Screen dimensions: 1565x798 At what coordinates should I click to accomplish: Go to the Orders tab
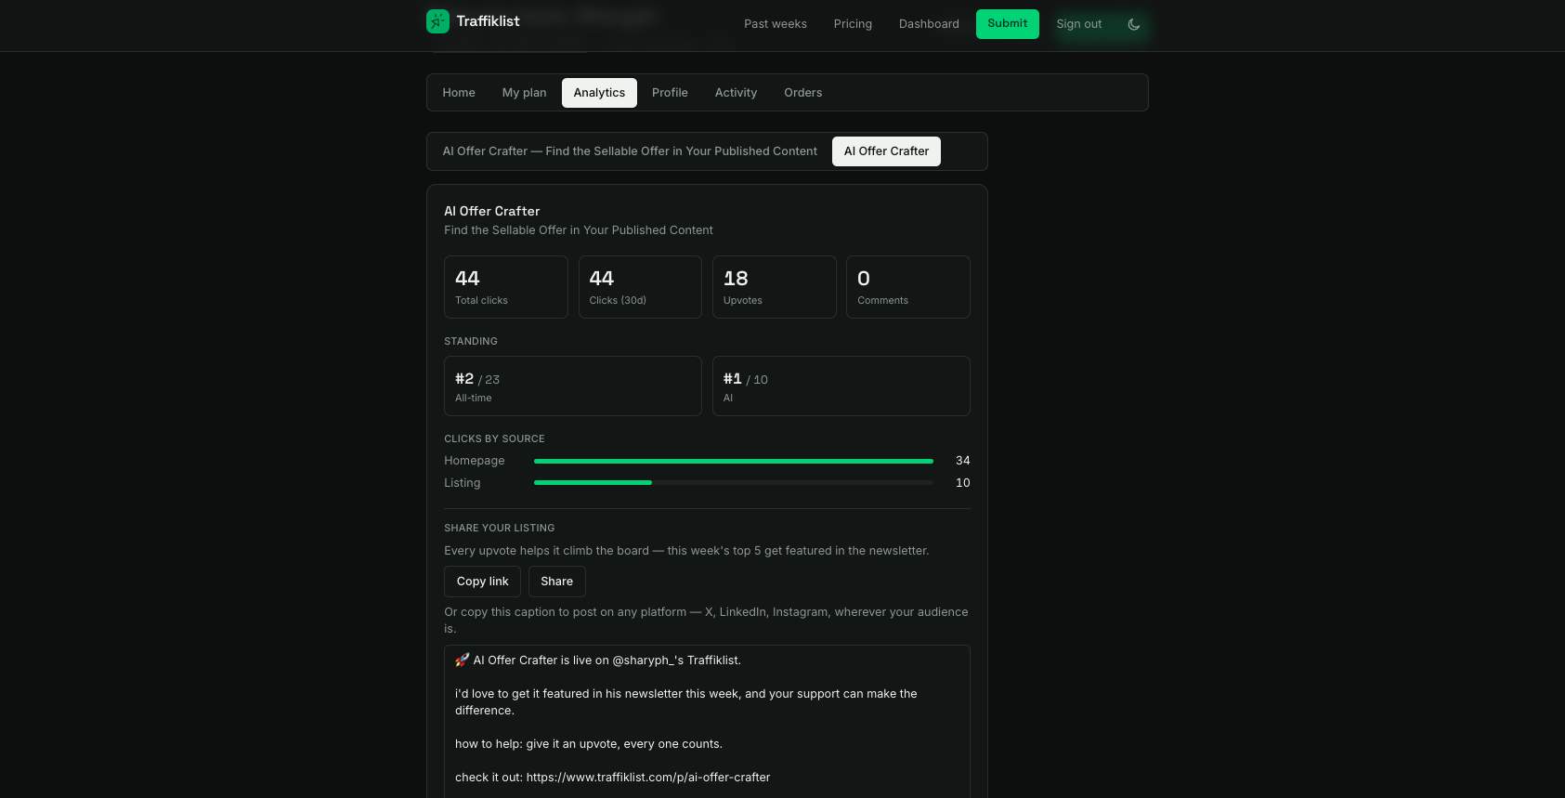pyautogui.click(x=803, y=93)
